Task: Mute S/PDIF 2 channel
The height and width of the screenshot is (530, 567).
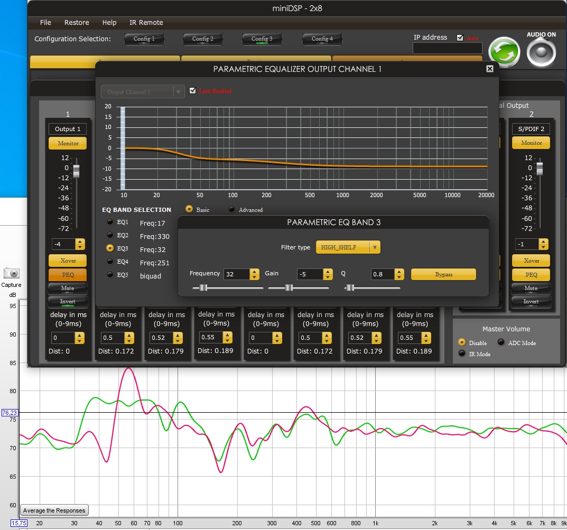Action: [531, 288]
